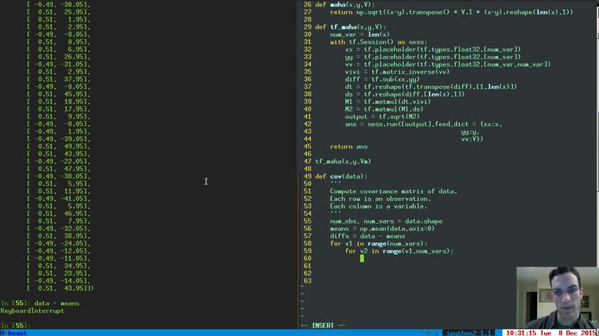
Task: Click the 'return np.sqrt' statement on line 27
Action: 452,12
